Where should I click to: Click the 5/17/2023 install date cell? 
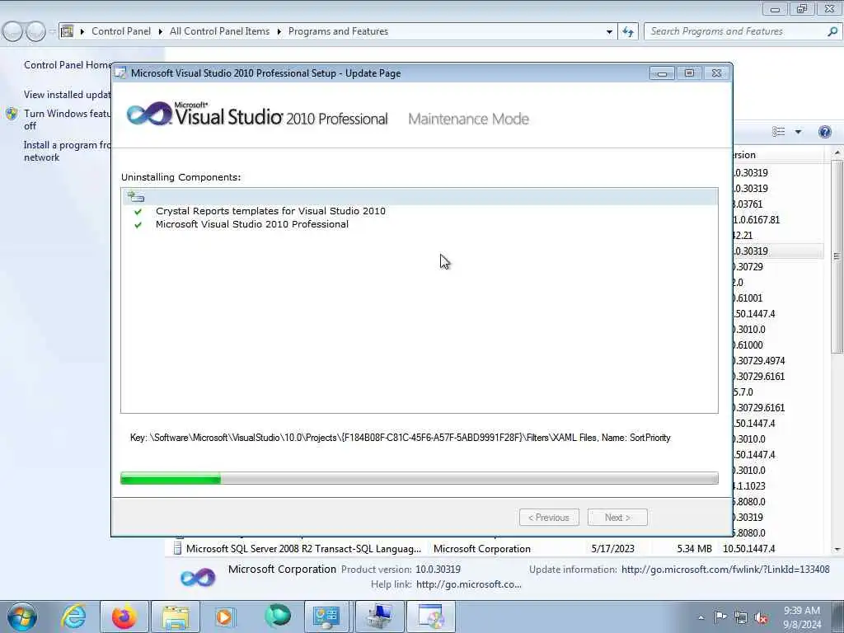pyautogui.click(x=612, y=548)
